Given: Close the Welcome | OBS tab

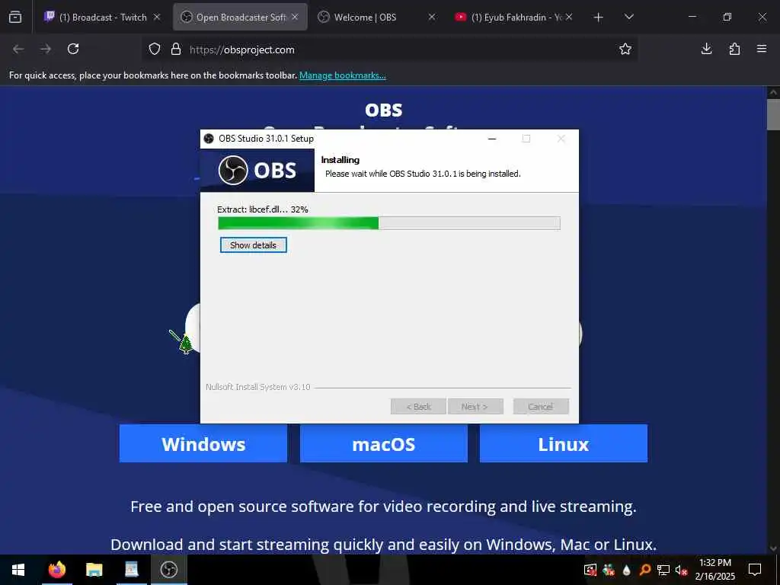Looking at the screenshot, I should [432, 17].
